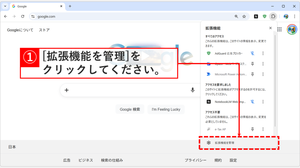Start a voice search with the microphone
Viewport: 300px width, 168px height.
[192, 90]
